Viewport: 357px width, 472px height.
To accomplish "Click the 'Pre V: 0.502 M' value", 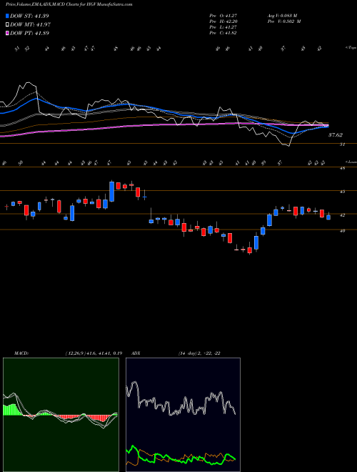I will (284, 21).
